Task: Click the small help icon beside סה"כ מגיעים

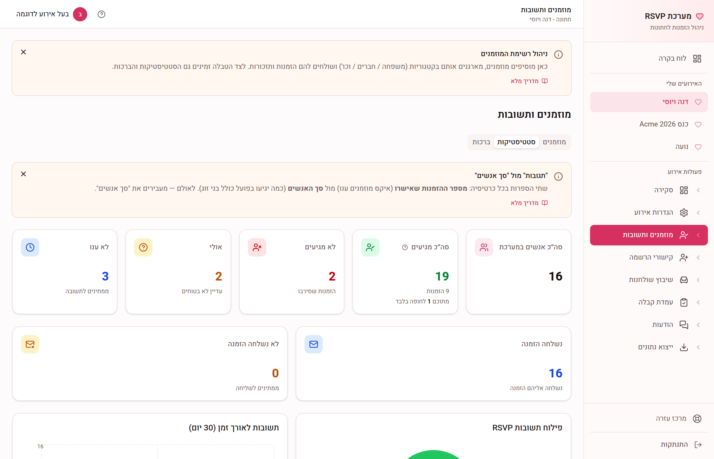Action: (x=405, y=247)
